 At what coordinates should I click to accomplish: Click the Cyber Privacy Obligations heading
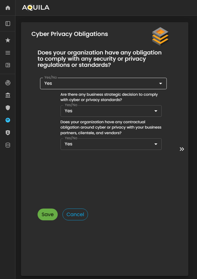point(69,34)
